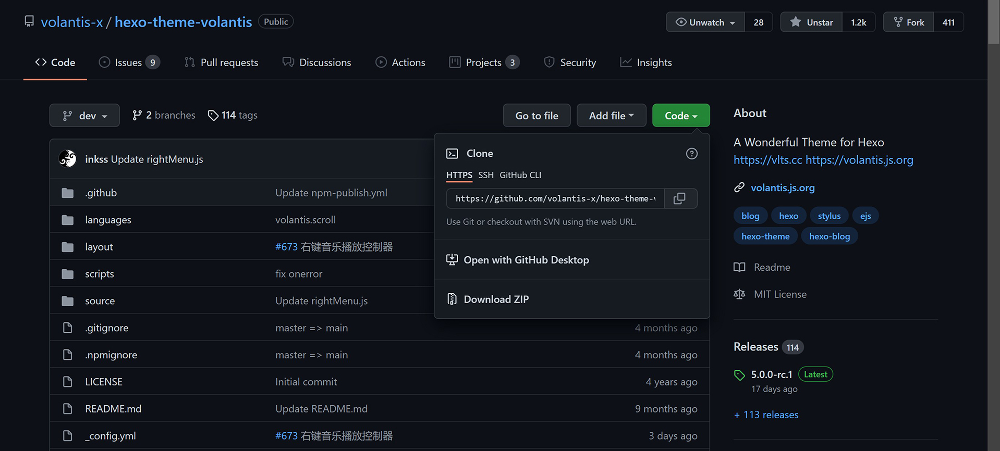Click the stylus topic tag
Viewport: 1000px width, 451px height.
(829, 216)
